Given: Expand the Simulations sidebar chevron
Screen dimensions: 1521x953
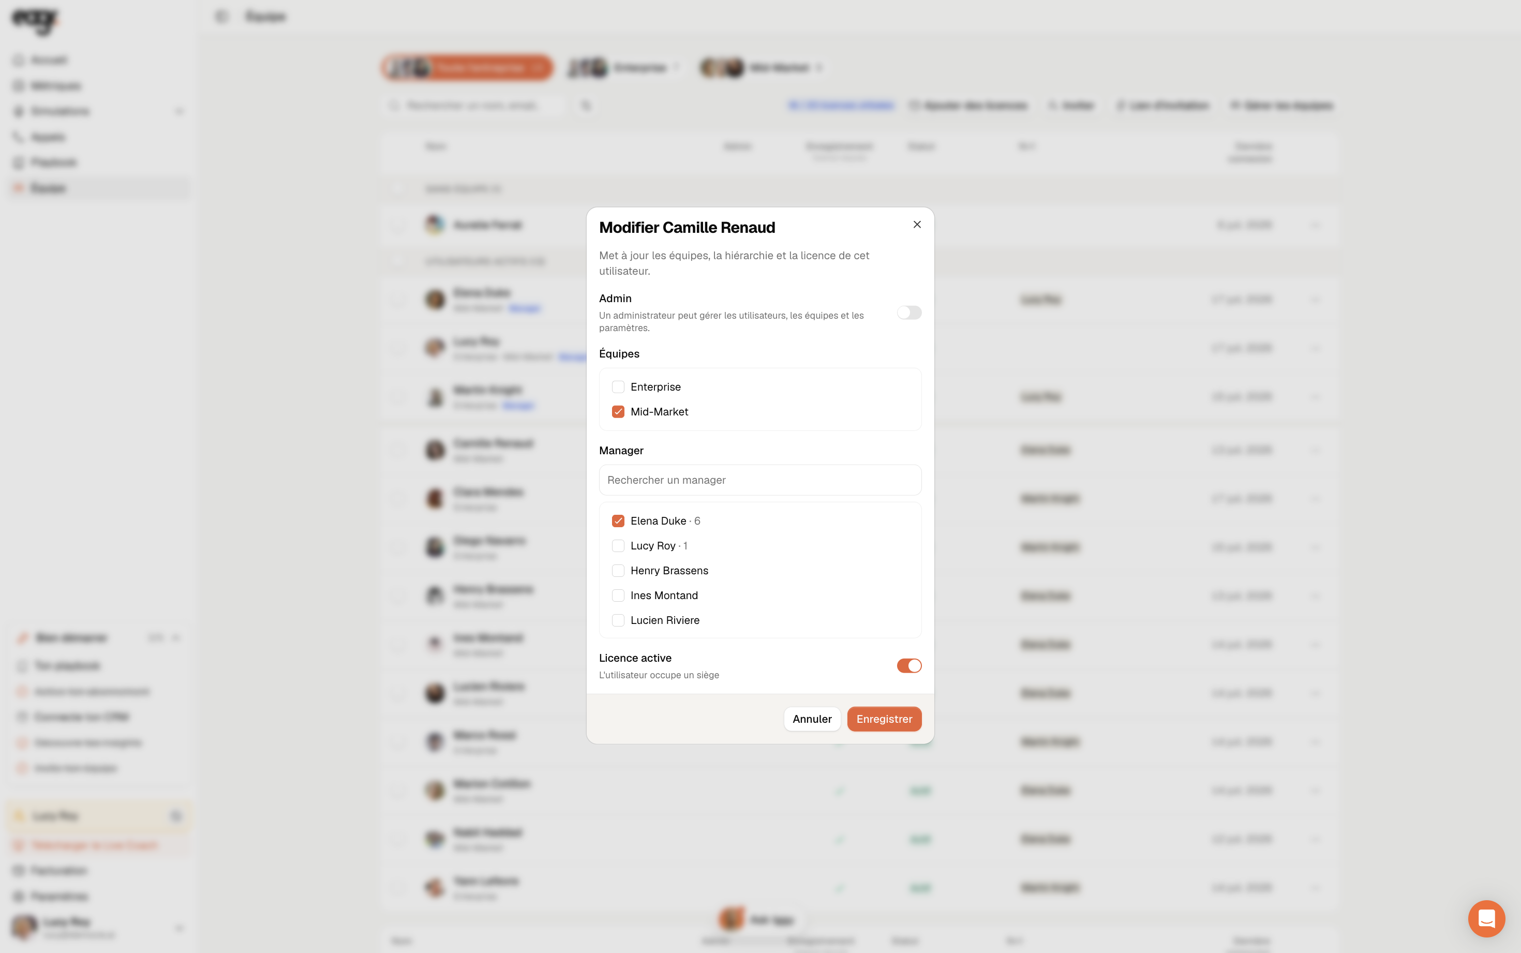Looking at the screenshot, I should [180, 112].
